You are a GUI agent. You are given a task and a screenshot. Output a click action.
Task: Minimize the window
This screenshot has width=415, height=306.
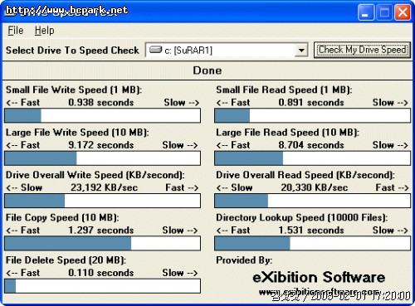(366, 12)
